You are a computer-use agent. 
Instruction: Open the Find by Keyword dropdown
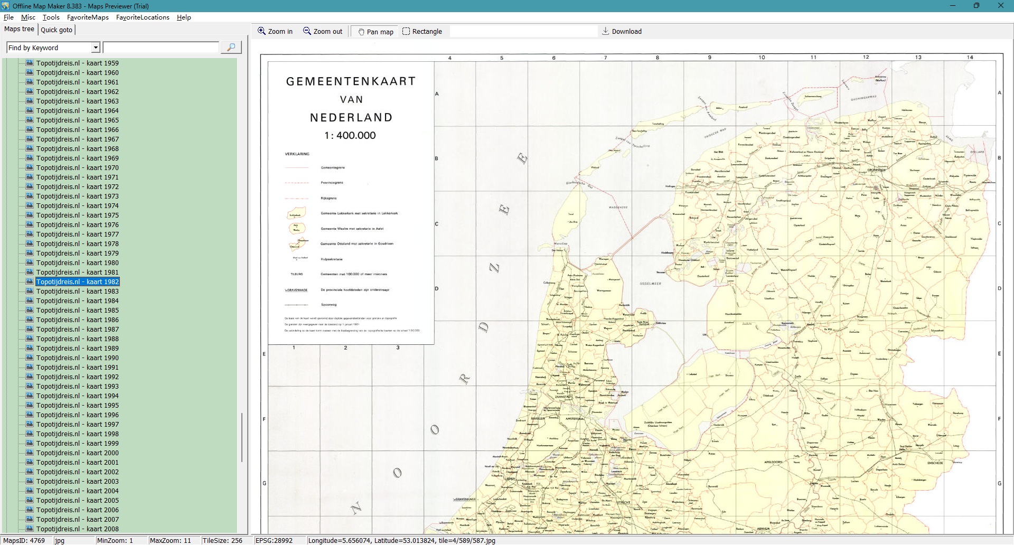(x=96, y=48)
